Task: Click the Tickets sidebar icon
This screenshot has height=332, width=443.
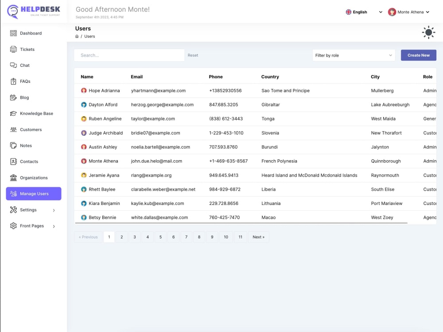Action: (13, 49)
